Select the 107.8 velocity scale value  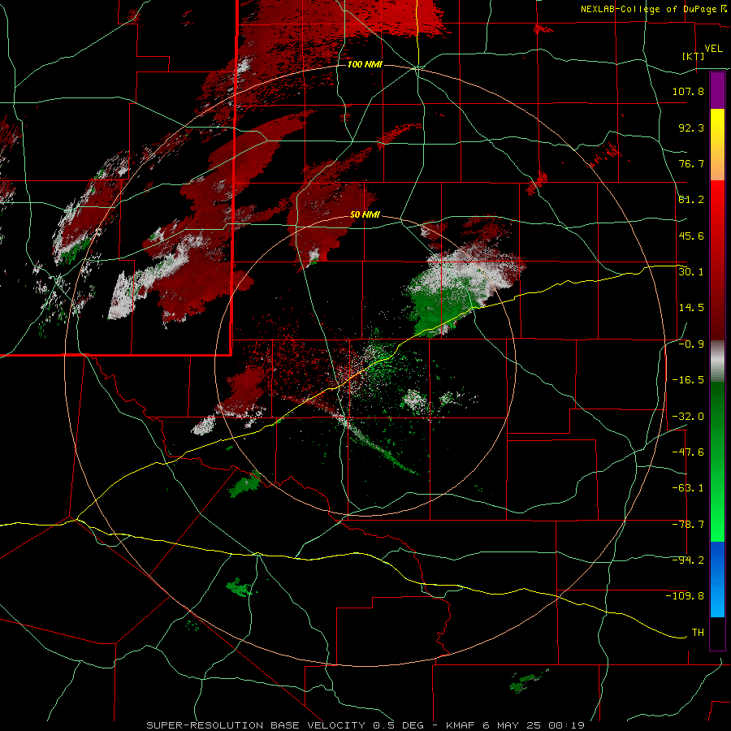tap(688, 92)
